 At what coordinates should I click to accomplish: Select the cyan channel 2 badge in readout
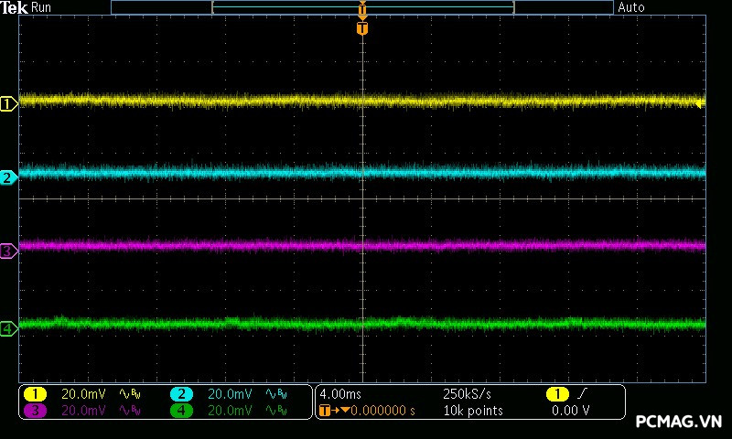181,394
